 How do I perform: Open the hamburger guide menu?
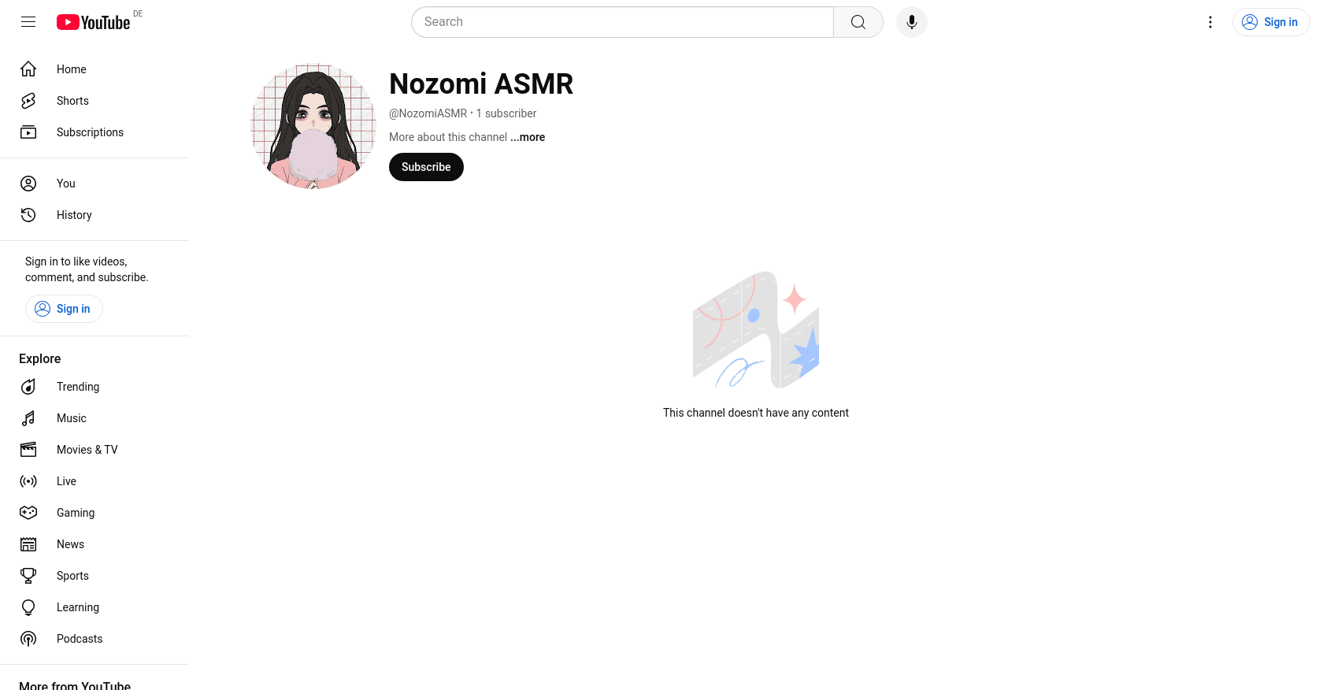point(28,22)
